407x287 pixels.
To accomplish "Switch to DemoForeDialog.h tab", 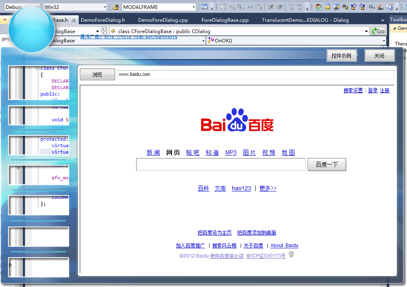I will click(x=103, y=20).
